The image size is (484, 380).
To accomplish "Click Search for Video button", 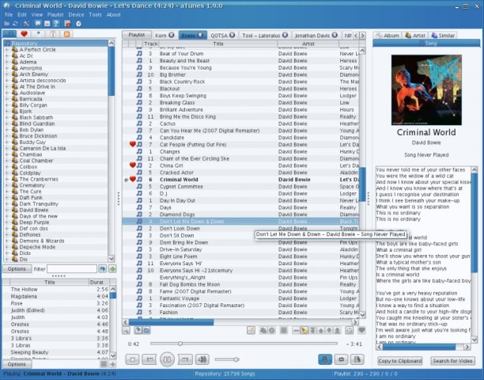I will 452,361.
